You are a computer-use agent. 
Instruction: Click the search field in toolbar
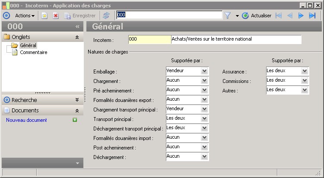(x=169, y=15)
